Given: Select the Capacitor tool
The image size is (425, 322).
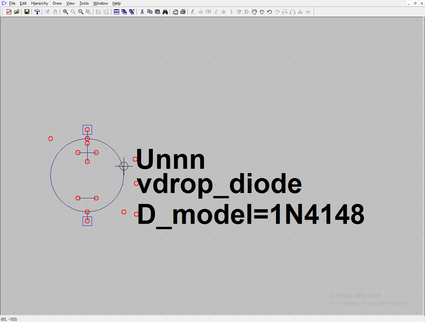Looking at the screenshot, I should (x=224, y=12).
